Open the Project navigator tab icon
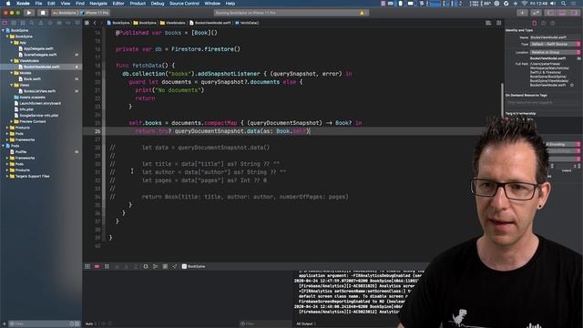This screenshot has height=328, width=583. (5, 23)
